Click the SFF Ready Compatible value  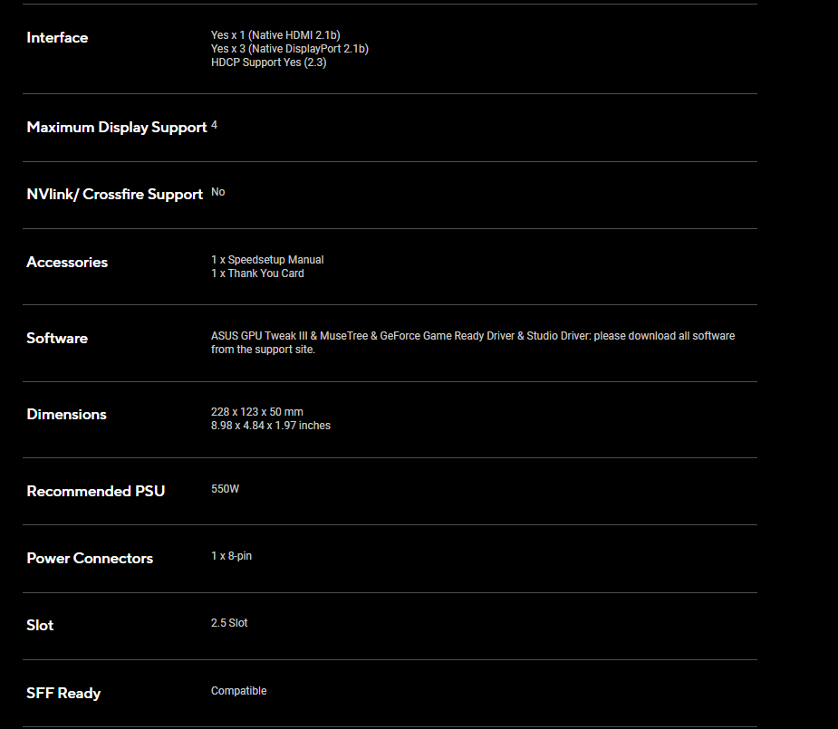click(x=239, y=691)
